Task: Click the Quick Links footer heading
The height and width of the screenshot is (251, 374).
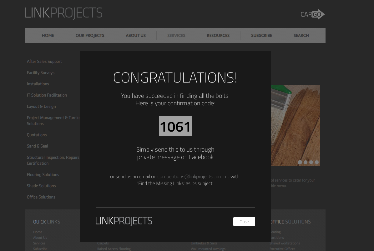Action: pyautogui.click(x=47, y=222)
